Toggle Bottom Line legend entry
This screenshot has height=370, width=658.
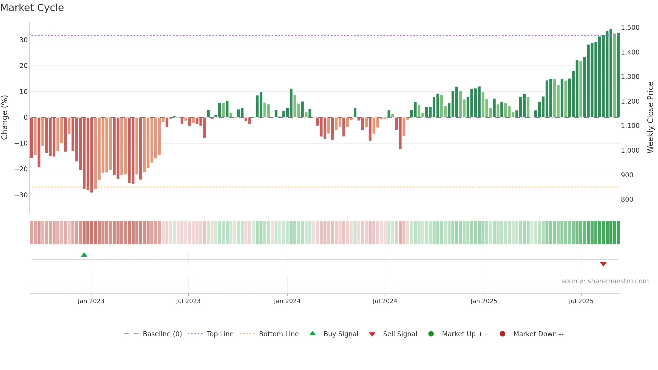click(x=269, y=334)
